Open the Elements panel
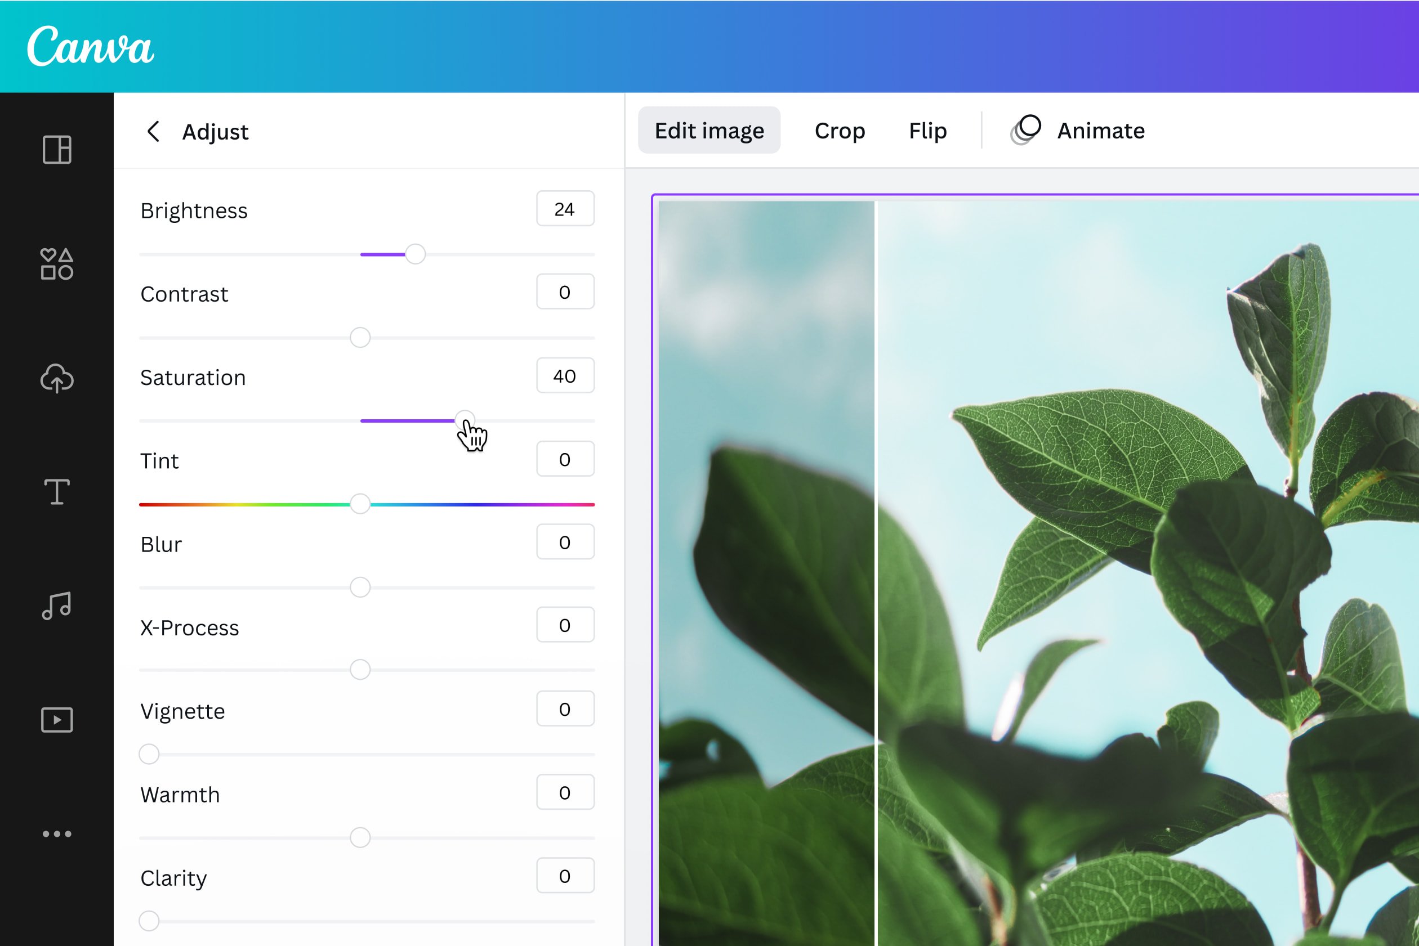 click(x=56, y=263)
